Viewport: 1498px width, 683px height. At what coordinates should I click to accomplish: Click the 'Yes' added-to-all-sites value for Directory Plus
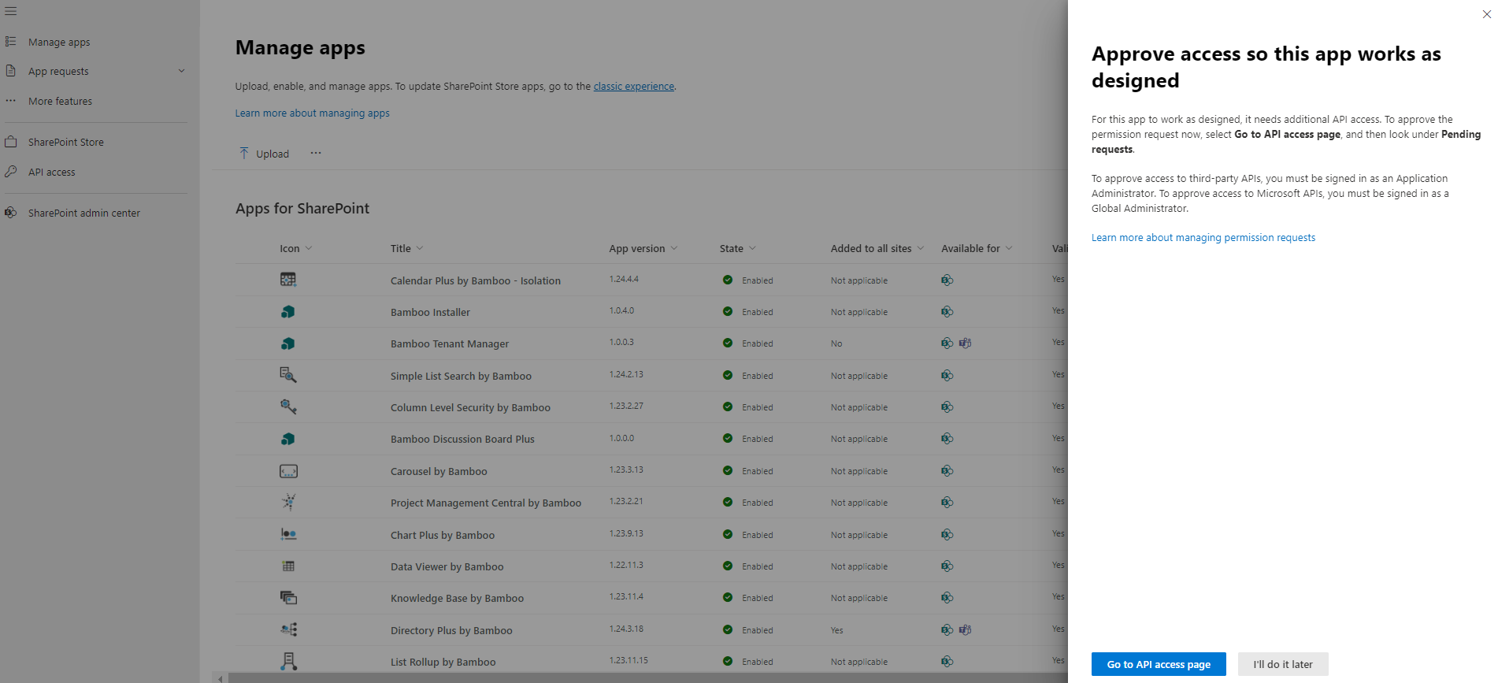point(837,630)
